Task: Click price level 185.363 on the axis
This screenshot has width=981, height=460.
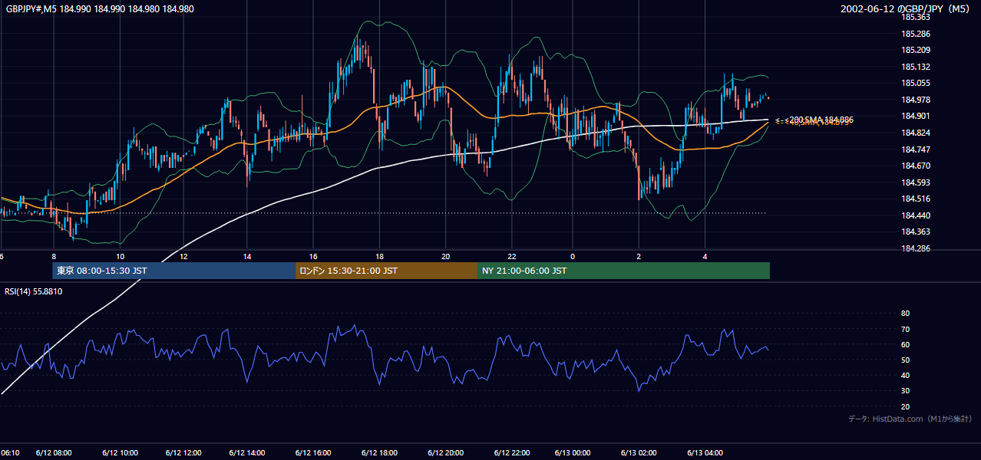Action: (x=916, y=17)
